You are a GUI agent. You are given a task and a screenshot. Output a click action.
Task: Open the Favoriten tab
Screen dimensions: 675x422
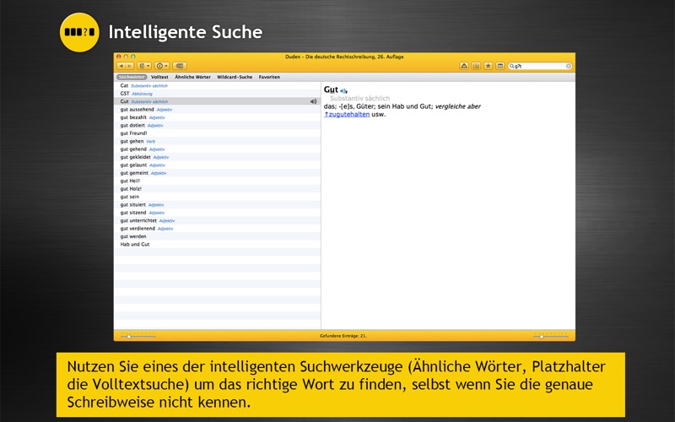tap(269, 77)
